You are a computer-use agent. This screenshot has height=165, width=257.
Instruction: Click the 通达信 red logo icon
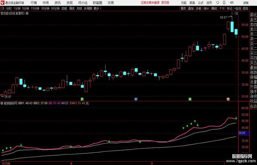tap(2, 3)
